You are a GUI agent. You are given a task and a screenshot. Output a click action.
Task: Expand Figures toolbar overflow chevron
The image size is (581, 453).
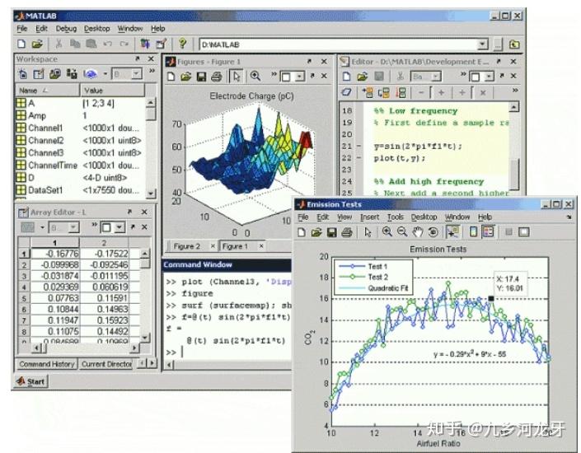(274, 74)
